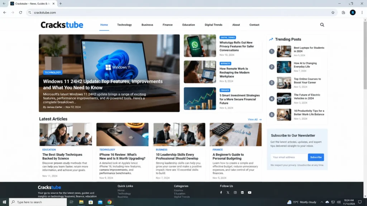Open Task View in taskbar

pos(71,202)
